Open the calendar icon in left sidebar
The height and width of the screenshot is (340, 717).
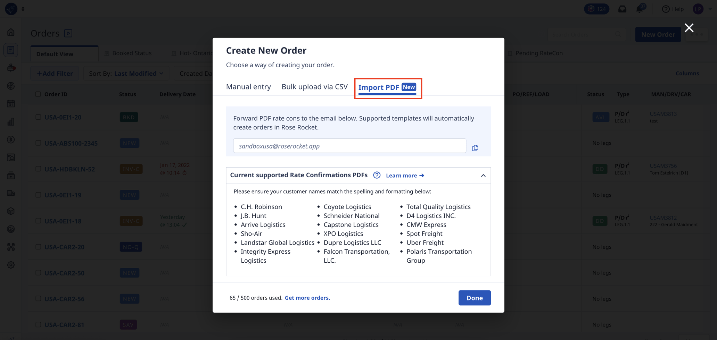coord(11,104)
